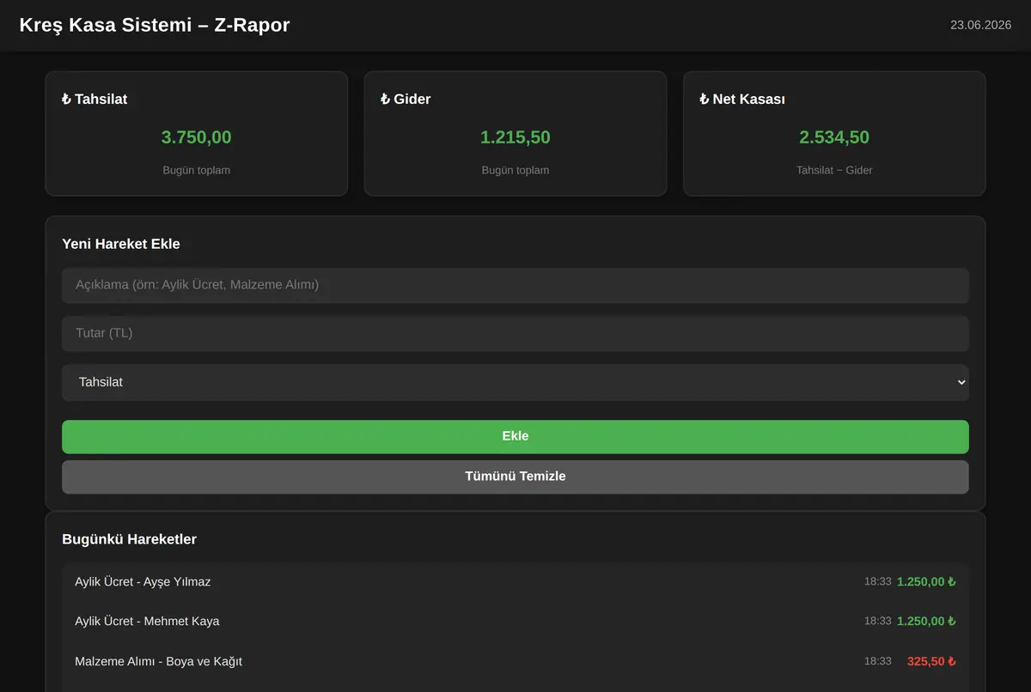Select the Aylık Ücret - Ayşe Yılmaz entry

(x=515, y=582)
